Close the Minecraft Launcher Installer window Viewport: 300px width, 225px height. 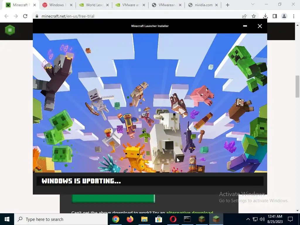[260, 26]
